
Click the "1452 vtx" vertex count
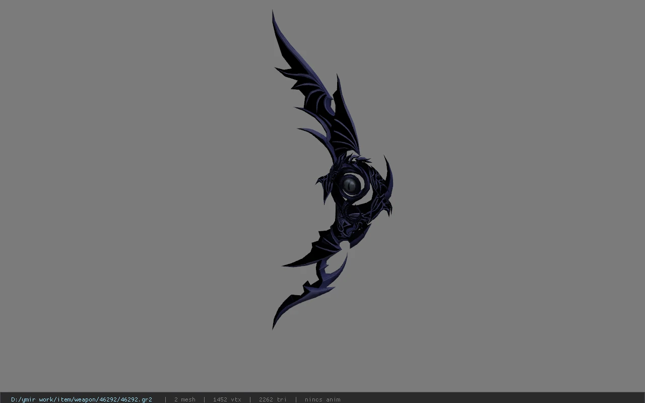click(x=227, y=399)
